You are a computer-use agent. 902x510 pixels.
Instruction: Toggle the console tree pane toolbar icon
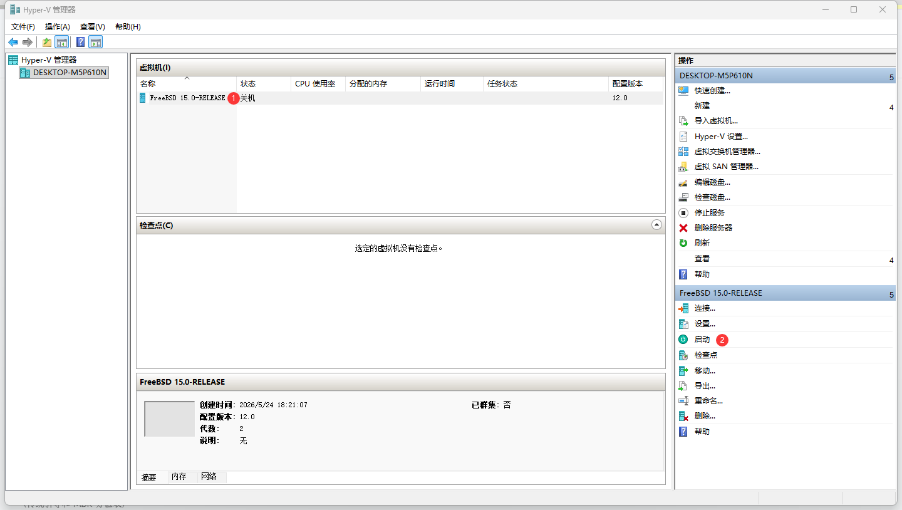pyautogui.click(x=62, y=42)
